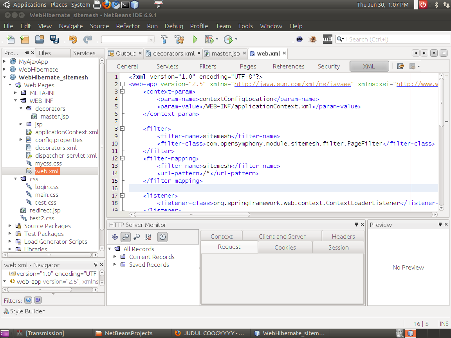Viewport: 451px width, 338px height.
Task: Click the New File toolbar icon
Action: coord(11,40)
